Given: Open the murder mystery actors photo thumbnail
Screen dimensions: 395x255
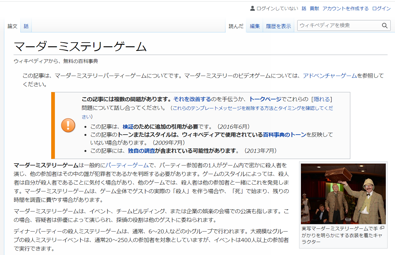Looking at the screenshot, I should (x=343, y=194).
